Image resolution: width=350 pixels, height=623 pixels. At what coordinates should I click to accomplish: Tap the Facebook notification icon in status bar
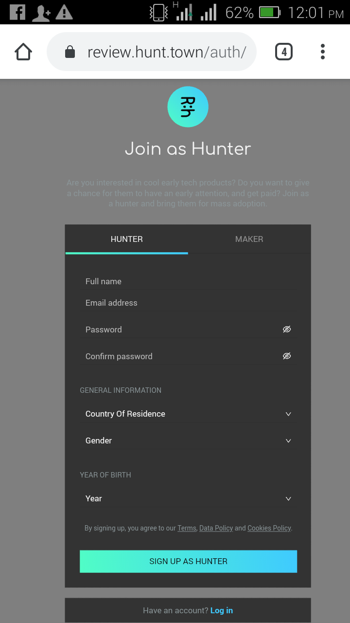point(17,12)
